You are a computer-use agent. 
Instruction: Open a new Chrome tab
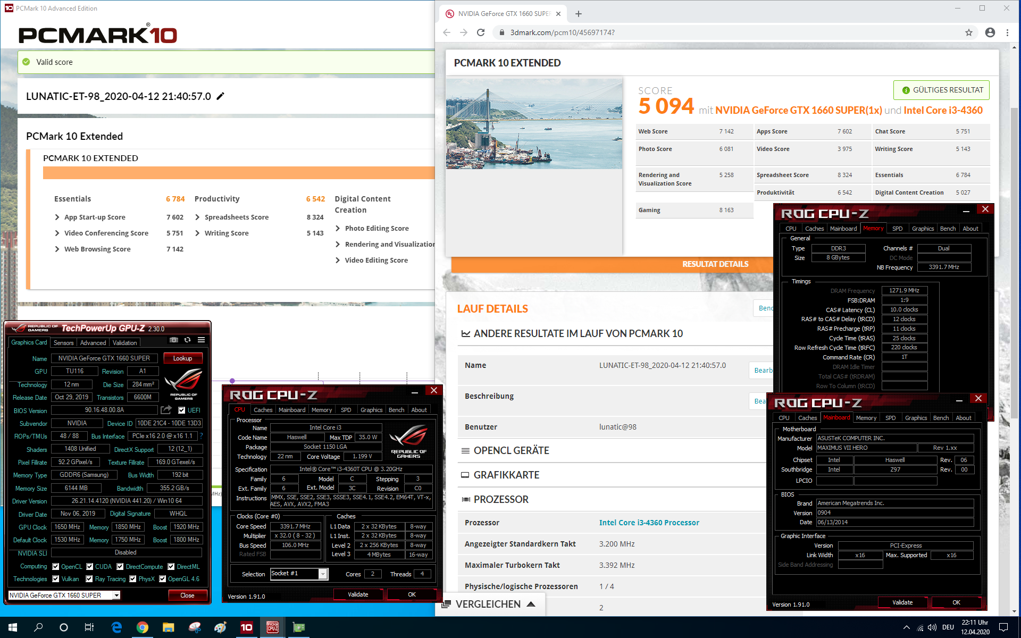579,14
